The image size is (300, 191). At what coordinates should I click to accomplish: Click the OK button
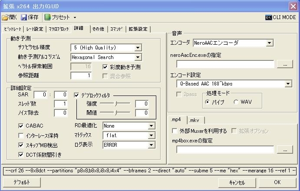(x=277, y=183)
